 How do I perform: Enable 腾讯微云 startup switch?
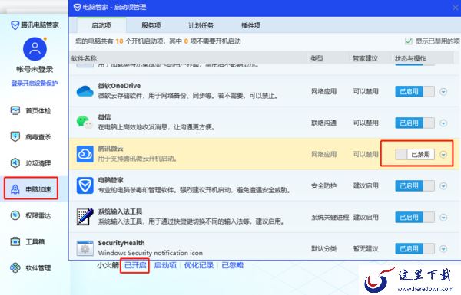pos(415,154)
